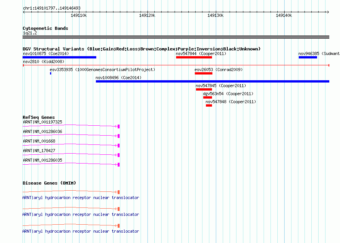Click the 1q21.2 cytogenetic band bar
The height and width of the screenshot is (243, 340).
[176, 37]
